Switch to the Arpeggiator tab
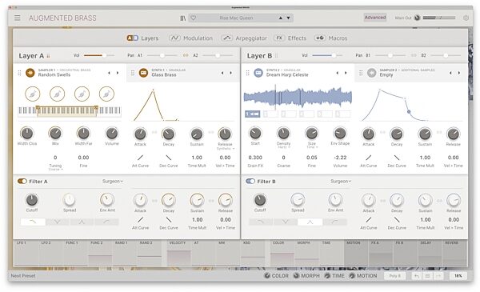 coord(244,38)
